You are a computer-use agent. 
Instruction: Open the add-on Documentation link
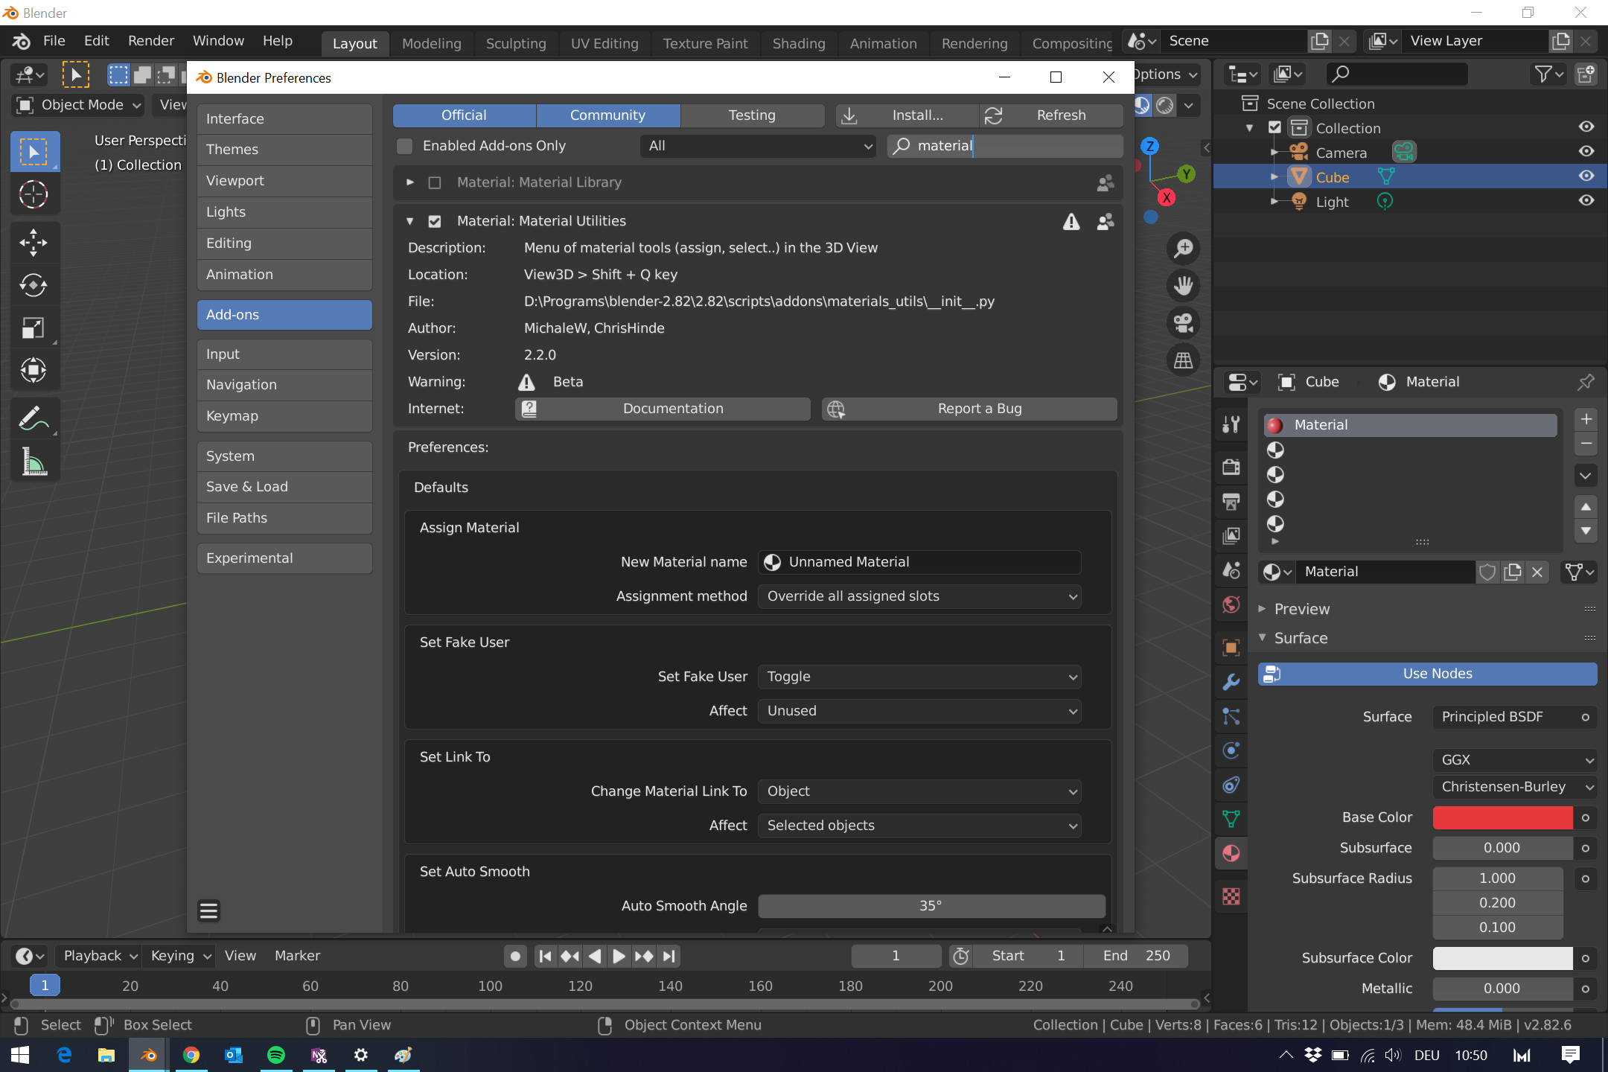pos(663,409)
